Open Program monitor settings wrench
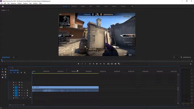This screenshot has height=109, width=194. [181, 57]
